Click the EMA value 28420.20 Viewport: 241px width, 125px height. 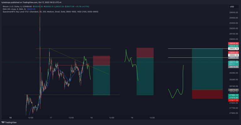[x=31, y=9]
